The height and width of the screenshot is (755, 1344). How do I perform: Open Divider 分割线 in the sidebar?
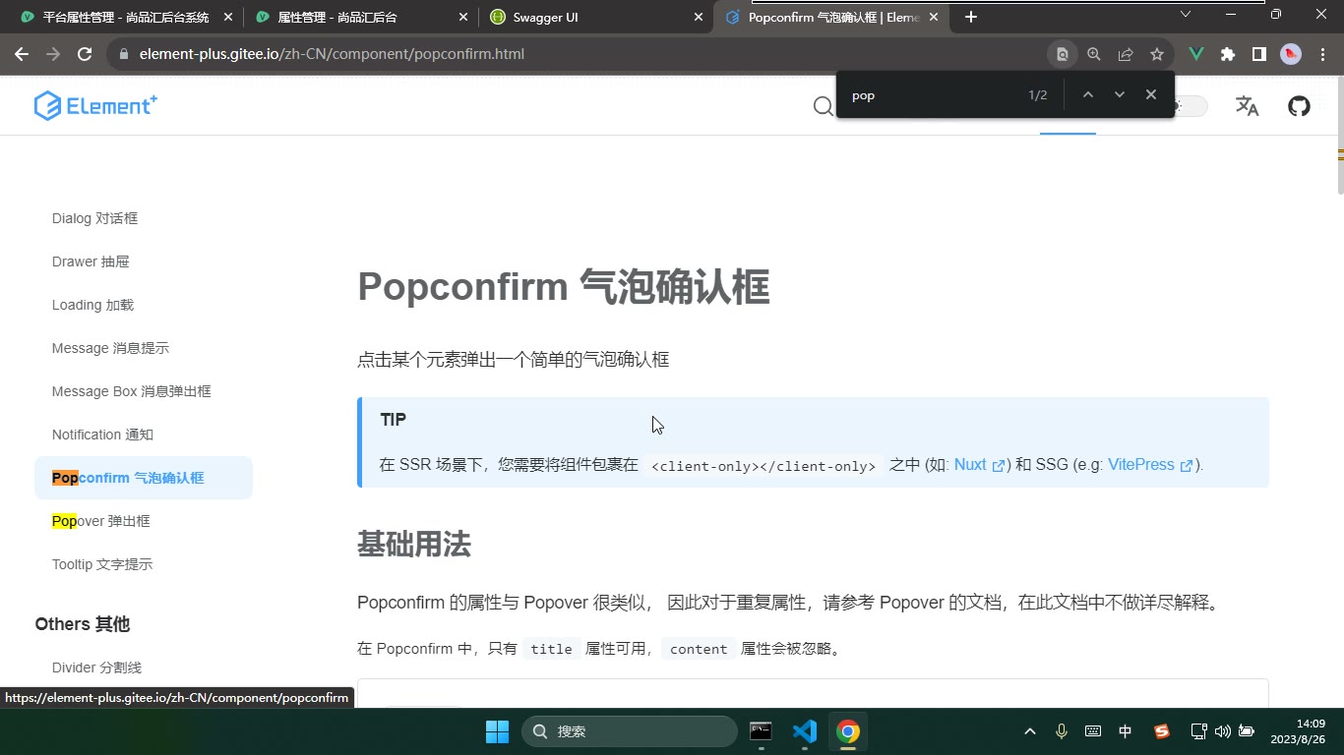coord(96,668)
